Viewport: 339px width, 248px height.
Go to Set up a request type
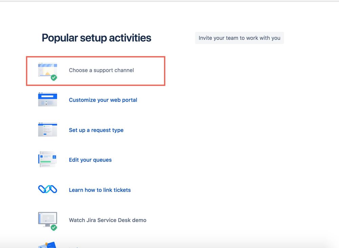coord(96,130)
